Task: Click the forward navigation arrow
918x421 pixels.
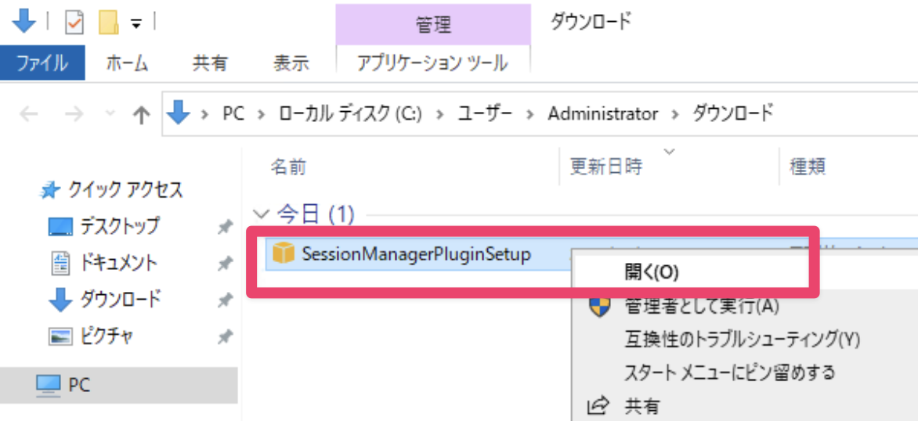Action: [x=74, y=114]
